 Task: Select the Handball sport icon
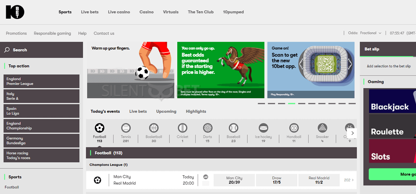pyautogui.click(x=294, y=128)
